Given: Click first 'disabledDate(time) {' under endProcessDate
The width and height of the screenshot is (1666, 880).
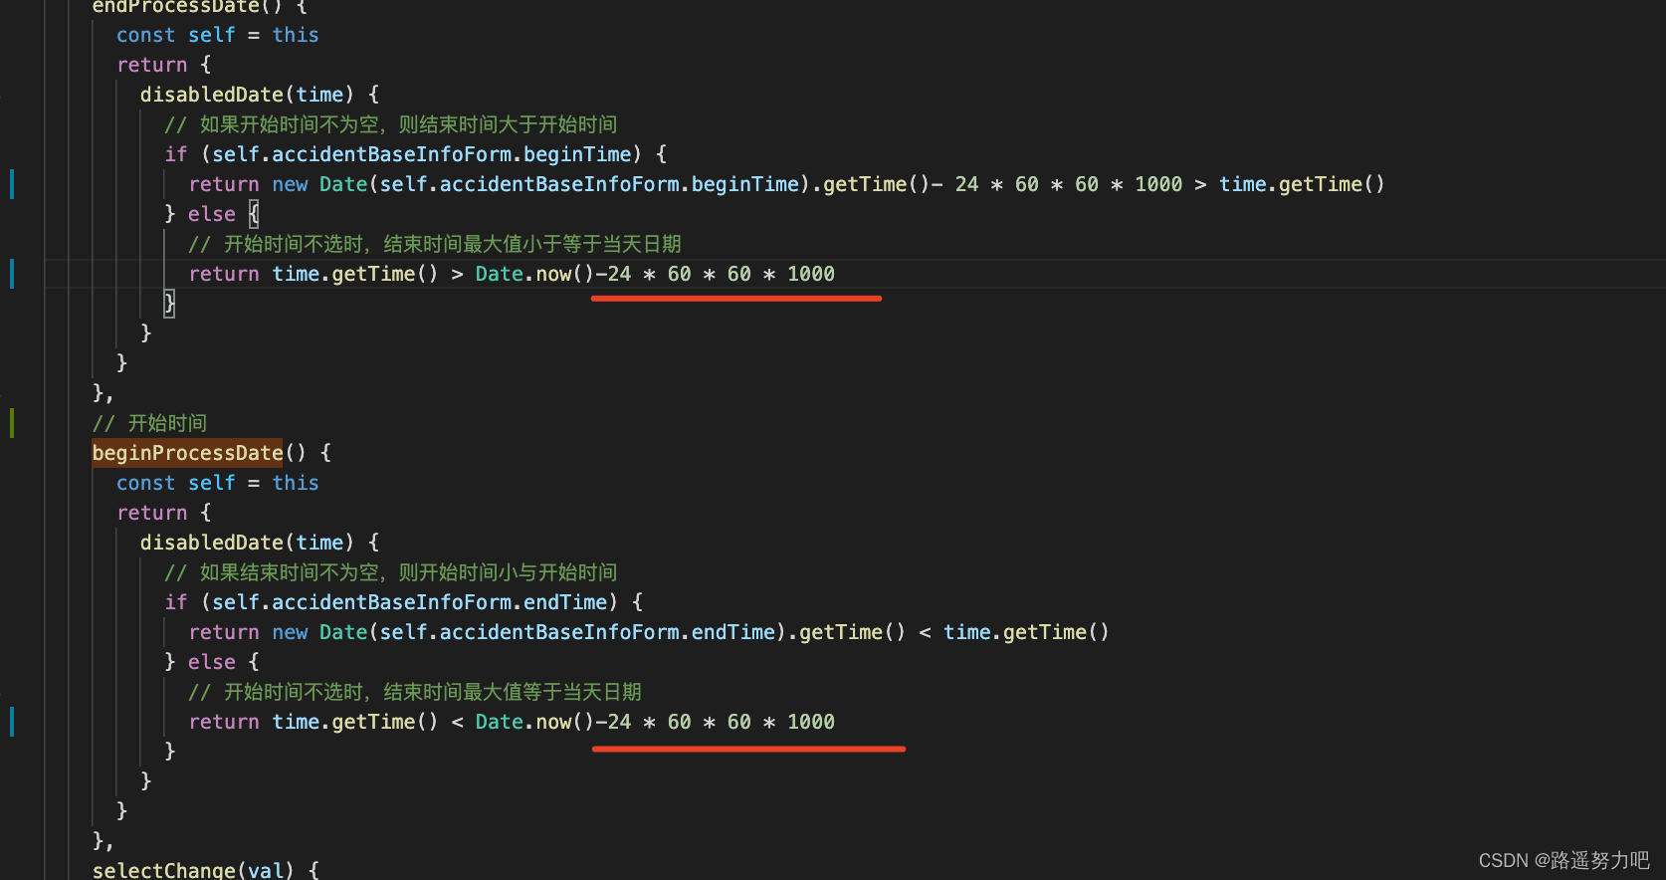Looking at the screenshot, I should tap(259, 95).
